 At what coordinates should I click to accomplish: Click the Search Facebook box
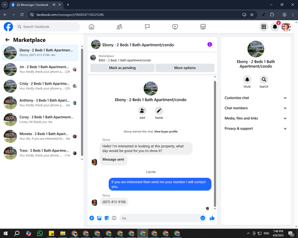click(48, 27)
